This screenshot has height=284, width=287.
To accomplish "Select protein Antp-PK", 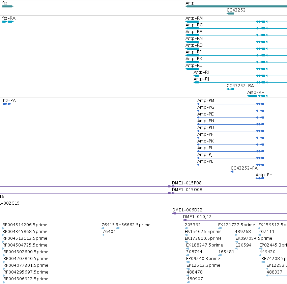I will click(205, 141).
